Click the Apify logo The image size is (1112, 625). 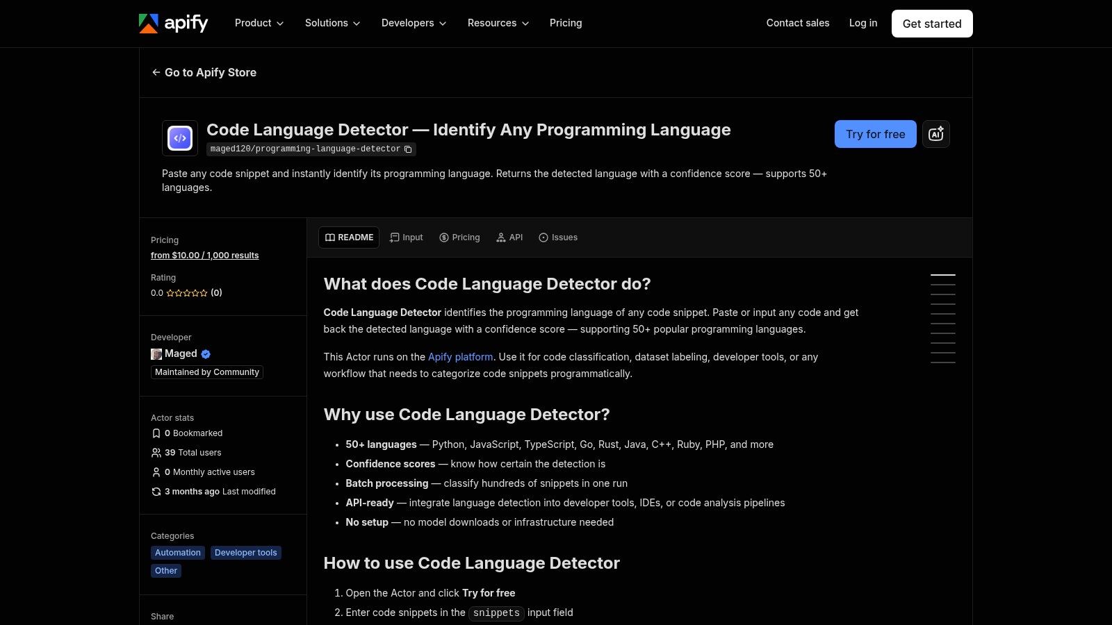click(x=173, y=23)
